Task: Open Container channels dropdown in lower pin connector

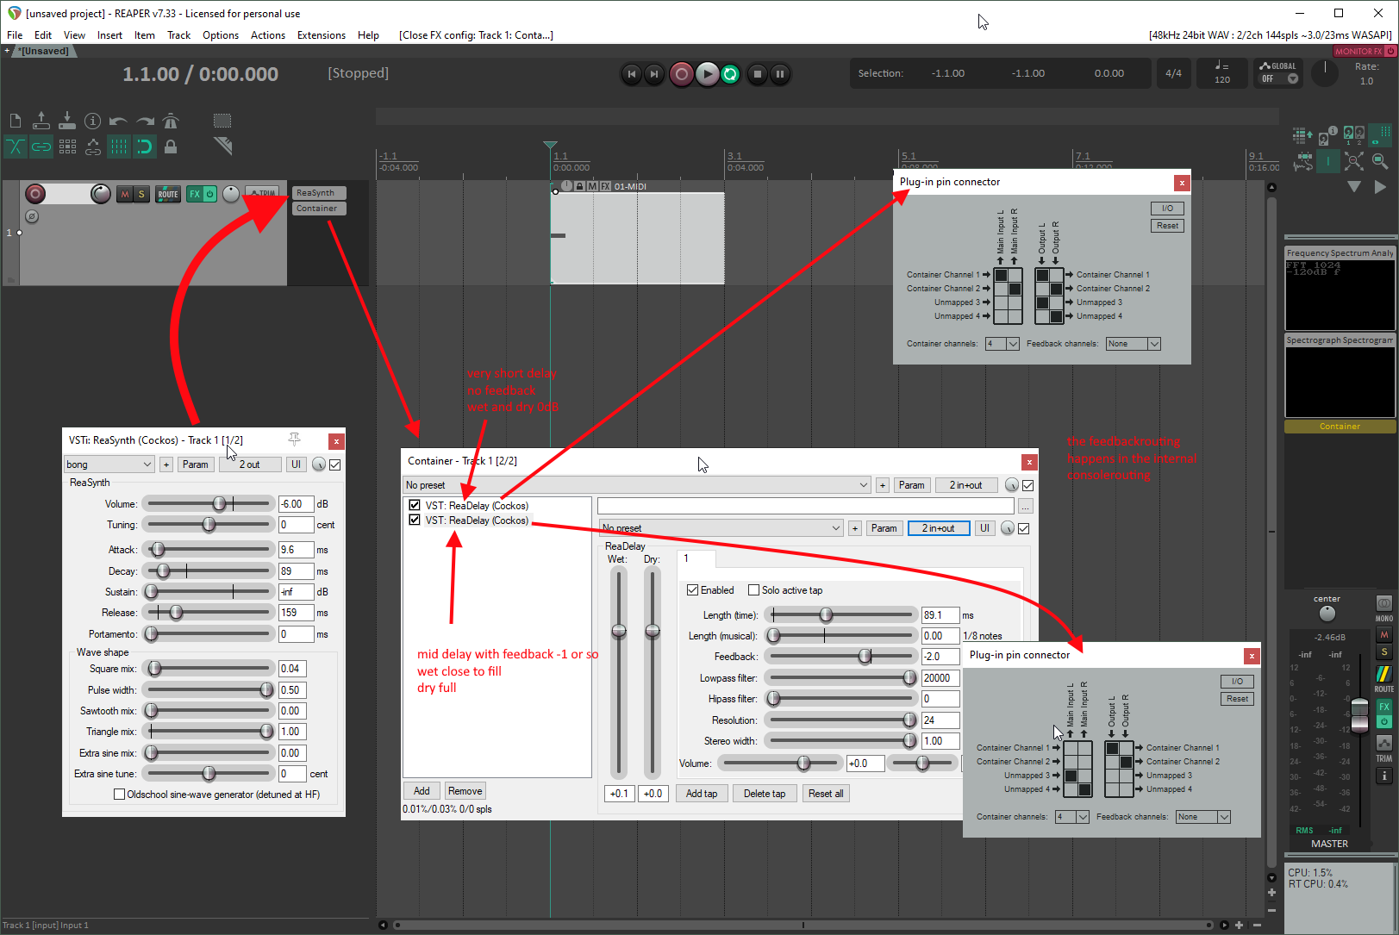Action: point(1072,817)
